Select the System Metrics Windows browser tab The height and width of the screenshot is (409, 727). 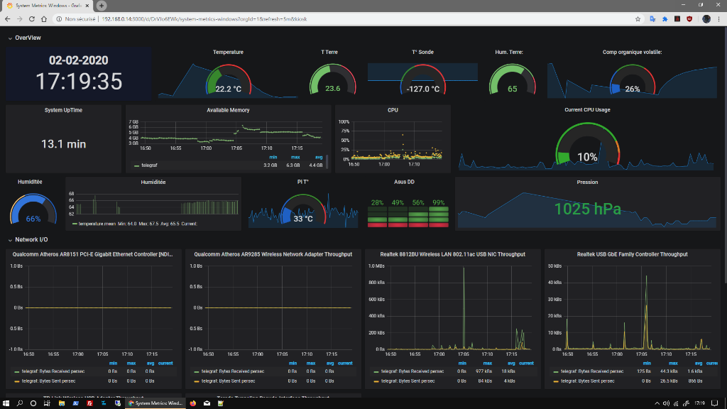(46, 6)
